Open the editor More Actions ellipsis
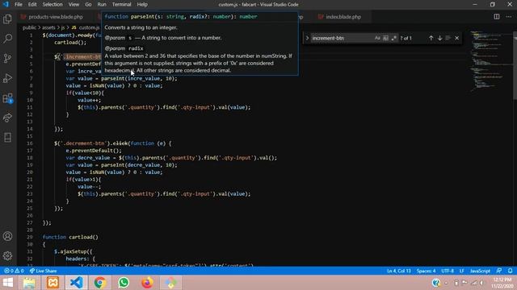517x290 pixels. [x=508, y=16]
